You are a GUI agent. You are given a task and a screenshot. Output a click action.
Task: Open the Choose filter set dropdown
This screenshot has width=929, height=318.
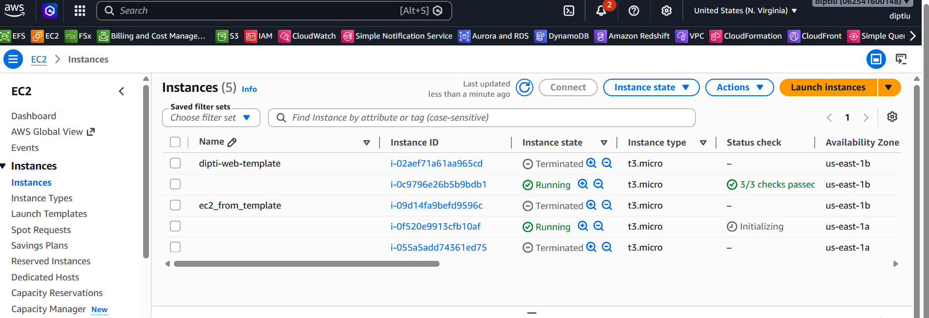(x=211, y=118)
